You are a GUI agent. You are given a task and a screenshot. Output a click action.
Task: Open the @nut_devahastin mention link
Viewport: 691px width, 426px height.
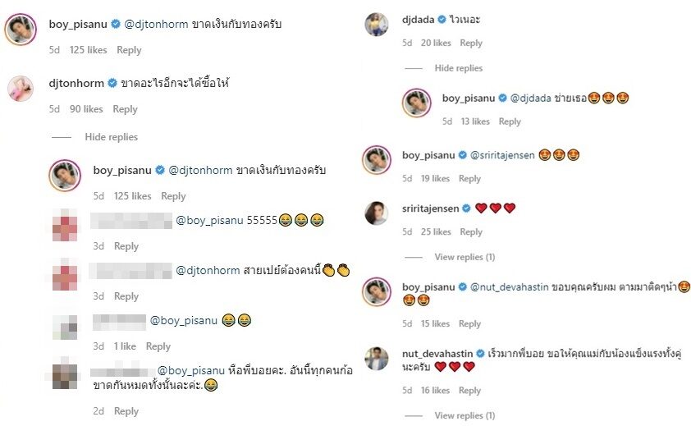[x=509, y=287]
